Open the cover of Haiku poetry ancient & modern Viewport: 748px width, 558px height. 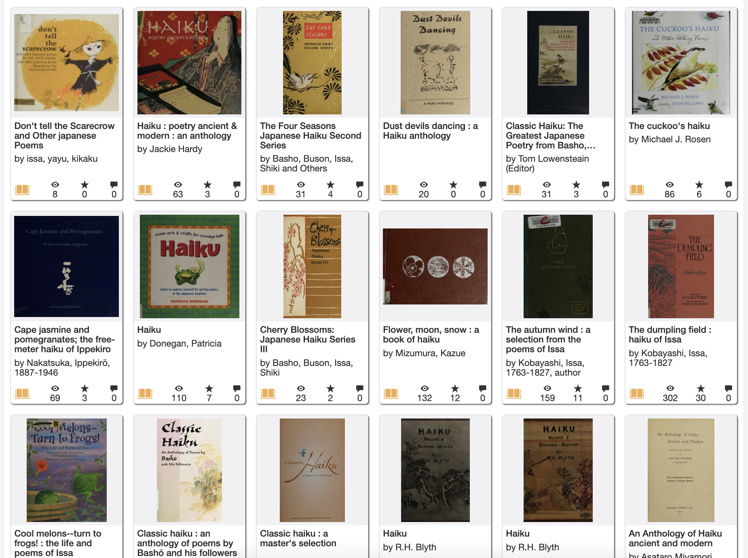point(189,63)
